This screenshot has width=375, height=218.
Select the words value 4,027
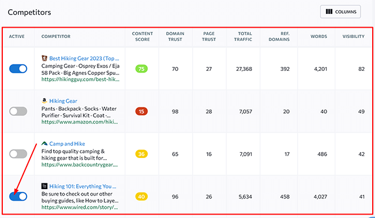coord(320,197)
